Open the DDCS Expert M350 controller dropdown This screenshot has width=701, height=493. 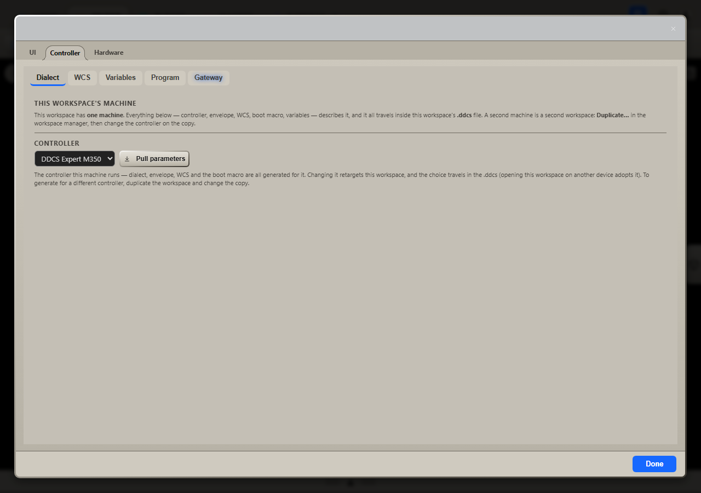(x=74, y=159)
